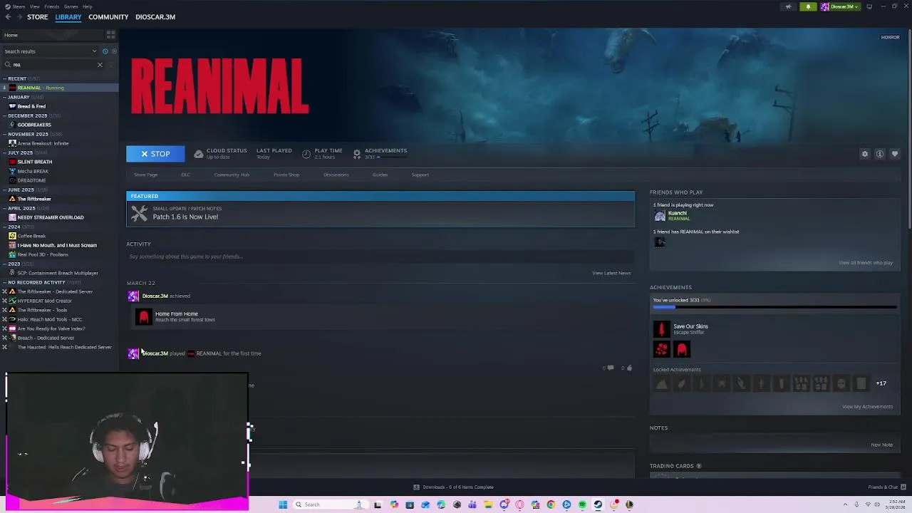Viewport: 912px width, 513px height.
Task: Collapse the JANUARY group
Action: coord(4,97)
